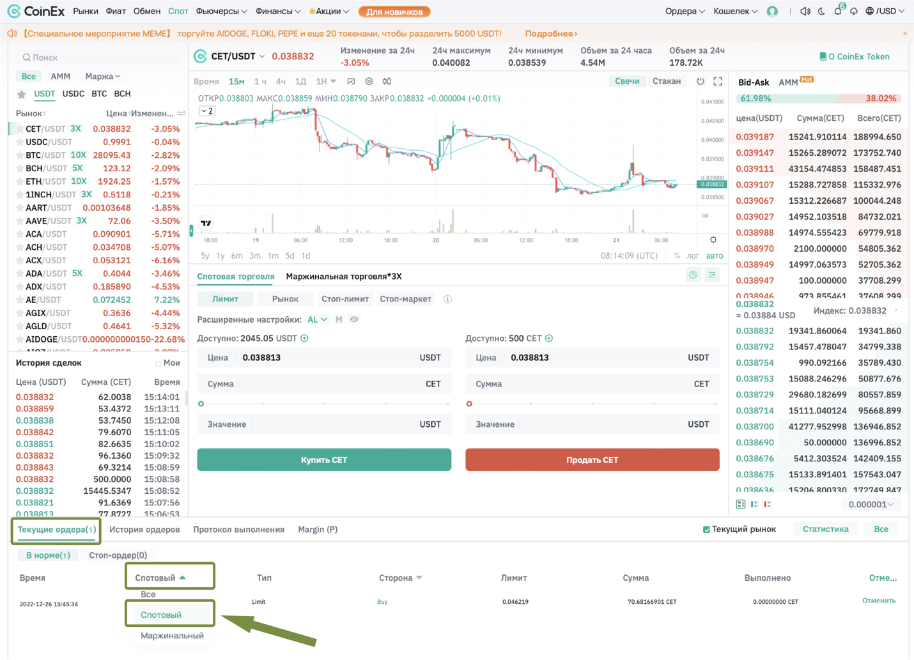Click the favorites star filter icon
914x660 pixels.
pos(22,94)
